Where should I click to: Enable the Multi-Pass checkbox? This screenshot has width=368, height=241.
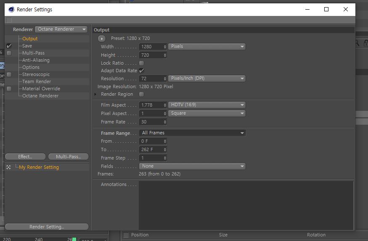click(x=9, y=53)
